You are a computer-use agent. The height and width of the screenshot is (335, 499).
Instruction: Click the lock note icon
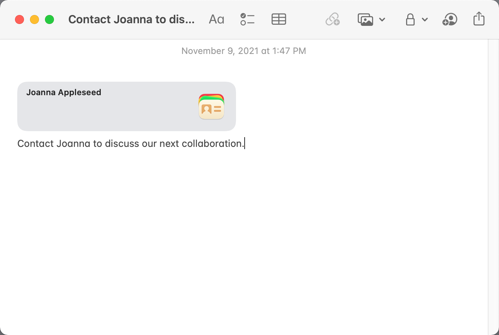point(410,19)
